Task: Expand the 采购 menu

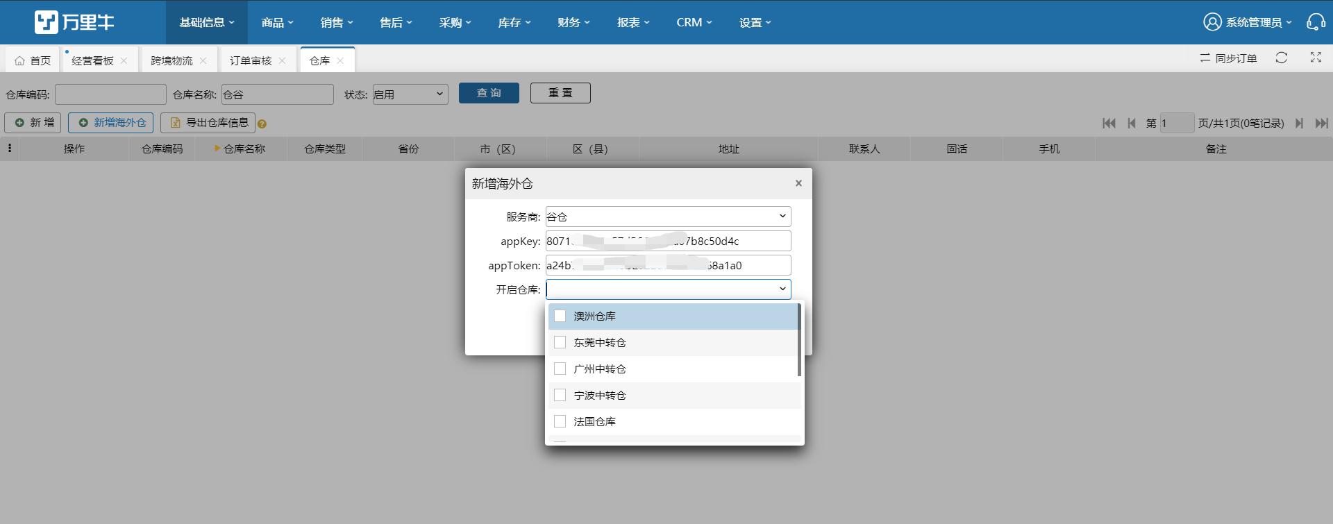Action: tap(455, 22)
